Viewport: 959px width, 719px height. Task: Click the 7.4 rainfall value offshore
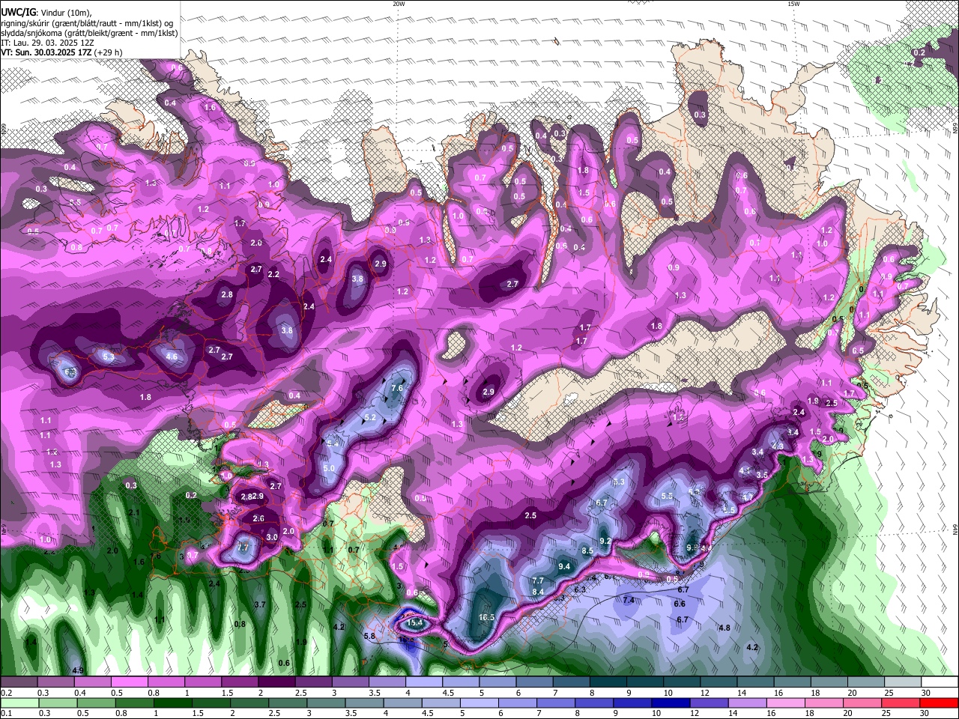coord(629,600)
